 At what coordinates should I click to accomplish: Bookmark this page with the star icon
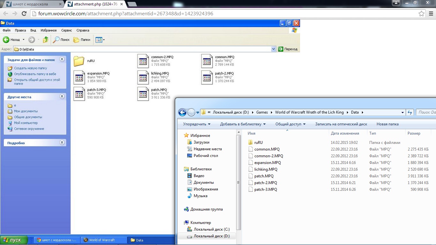point(422,13)
